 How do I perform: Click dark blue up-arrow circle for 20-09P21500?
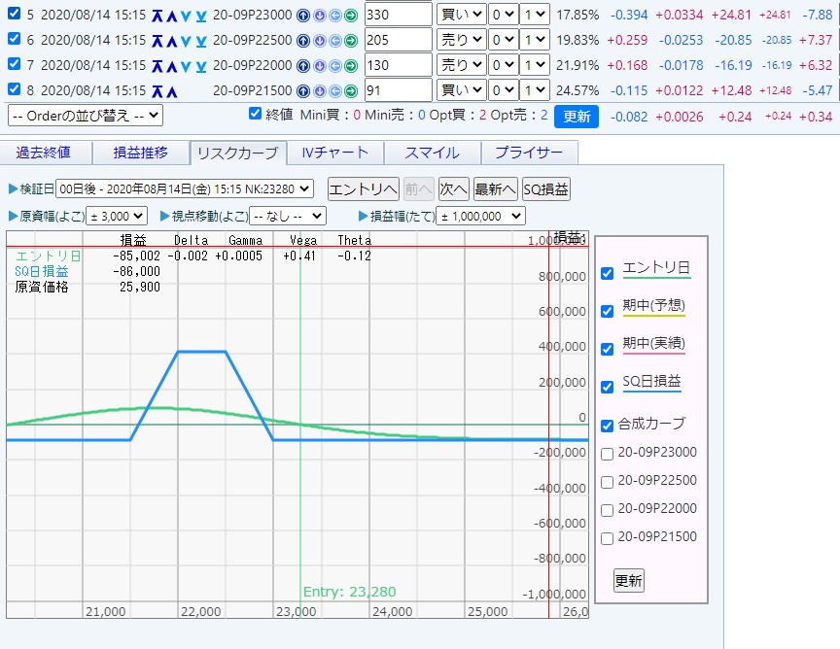(x=303, y=91)
